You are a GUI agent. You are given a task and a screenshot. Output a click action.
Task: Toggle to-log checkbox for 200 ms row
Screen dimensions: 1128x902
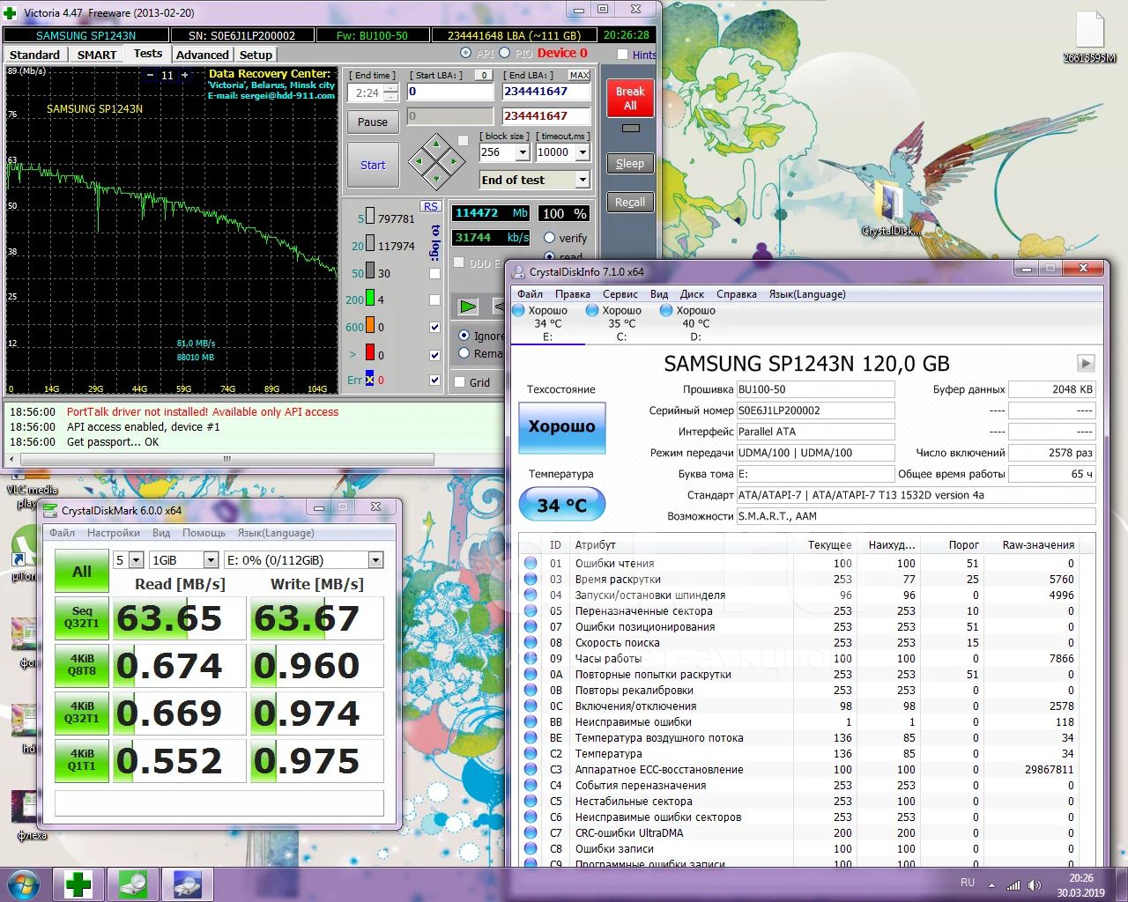[434, 299]
